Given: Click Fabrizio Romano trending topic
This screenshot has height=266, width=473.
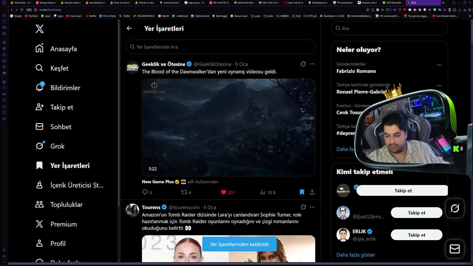Looking at the screenshot, I should (356, 71).
